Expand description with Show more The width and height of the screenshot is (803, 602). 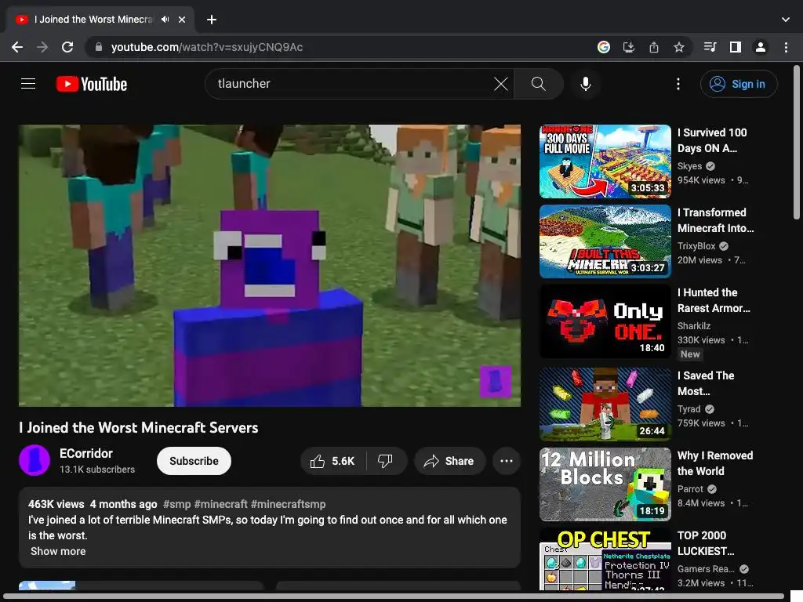click(58, 551)
